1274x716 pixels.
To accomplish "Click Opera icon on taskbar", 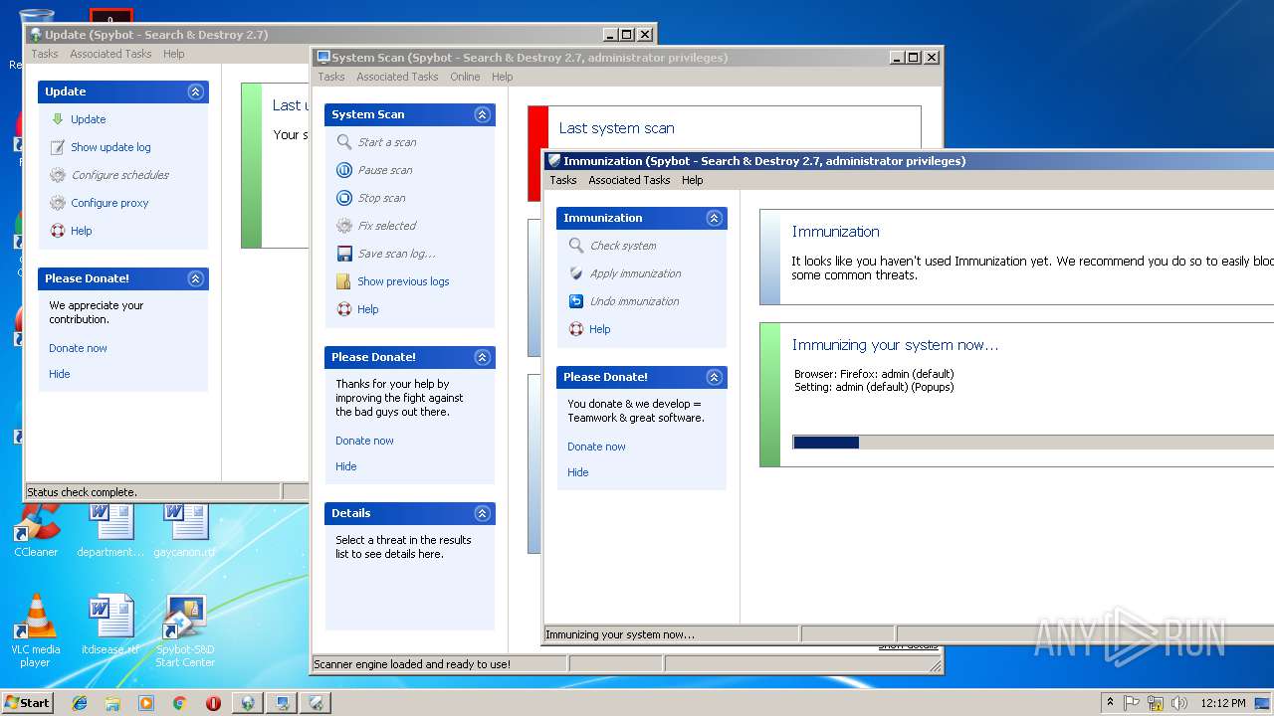I will (x=213, y=703).
